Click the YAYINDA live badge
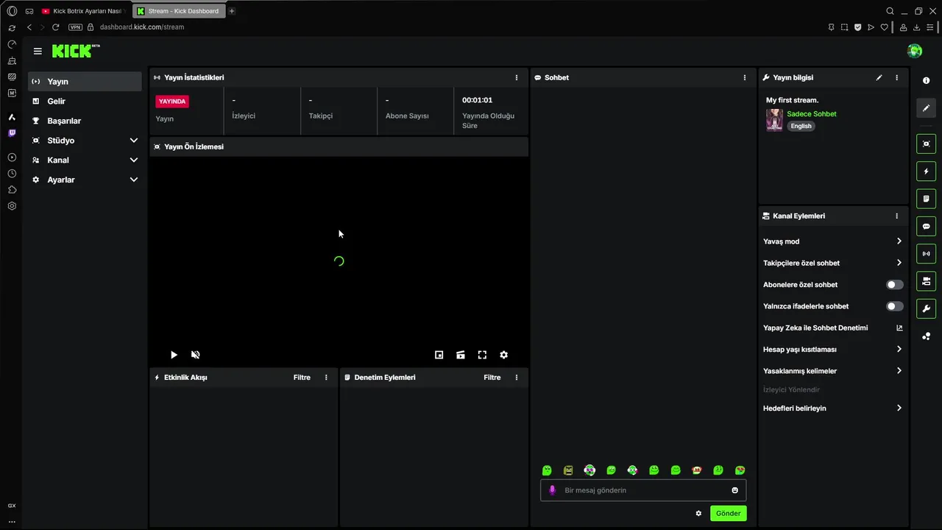Image resolution: width=942 pixels, height=530 pixels. [172, 102]
